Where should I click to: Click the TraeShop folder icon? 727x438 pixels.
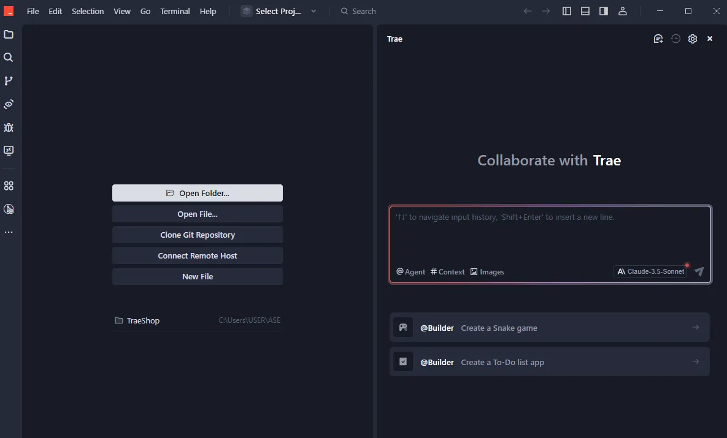118,320
